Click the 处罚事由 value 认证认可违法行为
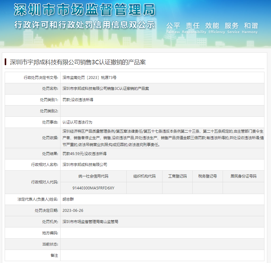The image size is (271, 263). pos(77,122)
